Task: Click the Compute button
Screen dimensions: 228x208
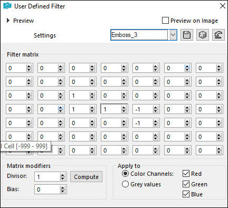Action: [86, 177]
